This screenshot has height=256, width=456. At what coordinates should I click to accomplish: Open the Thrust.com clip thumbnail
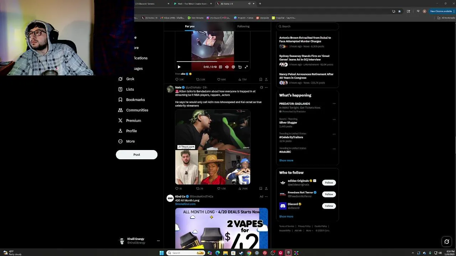click(213, 130)
